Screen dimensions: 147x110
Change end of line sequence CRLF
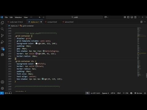coord(119,93)
